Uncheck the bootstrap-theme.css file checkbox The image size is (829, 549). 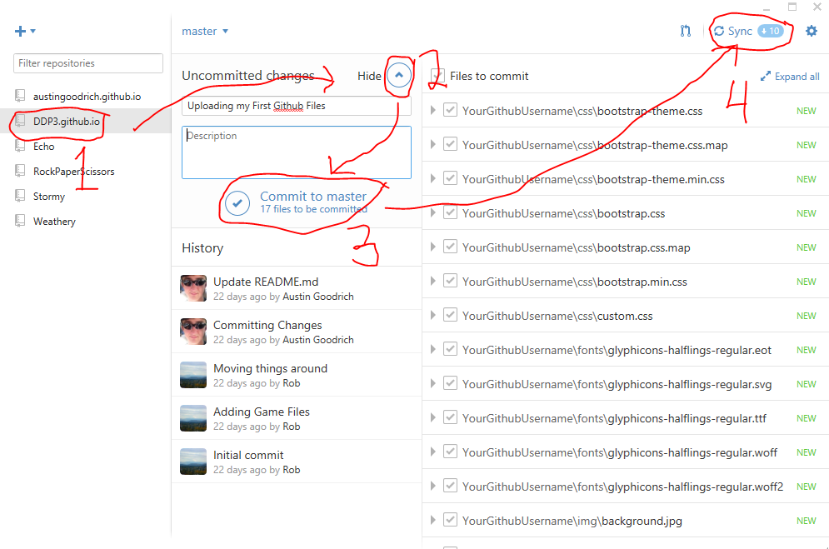451,111
